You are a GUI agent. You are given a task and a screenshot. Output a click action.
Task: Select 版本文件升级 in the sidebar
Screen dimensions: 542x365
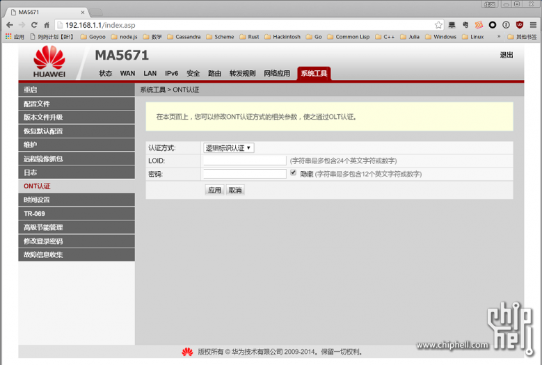tap(77, 117)
